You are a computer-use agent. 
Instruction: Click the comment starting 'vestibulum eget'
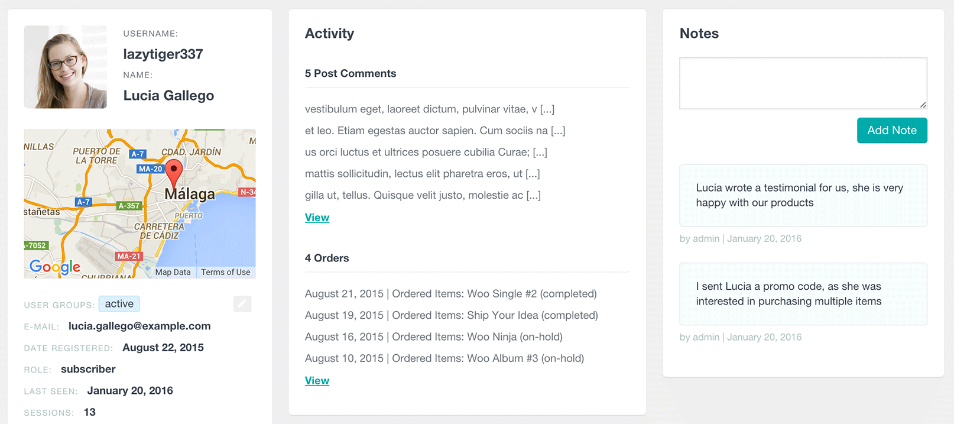click(430, 109)
